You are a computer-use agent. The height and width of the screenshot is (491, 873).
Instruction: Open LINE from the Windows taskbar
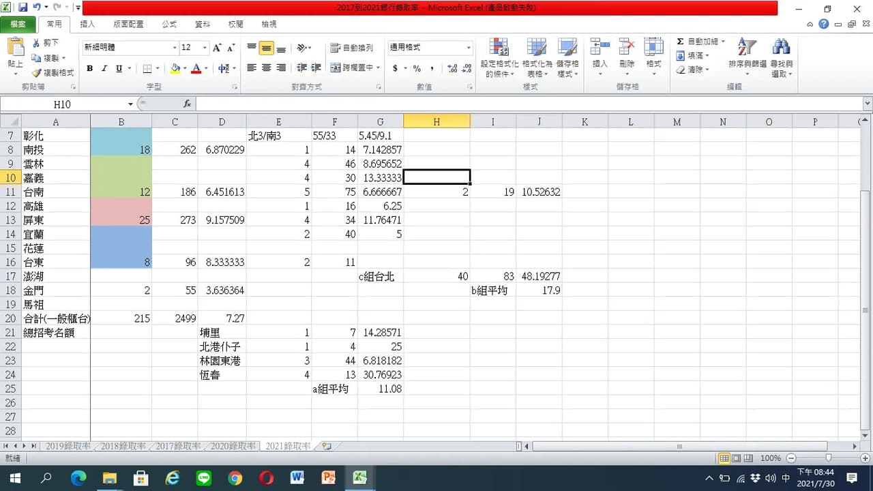tap(204, 477)
